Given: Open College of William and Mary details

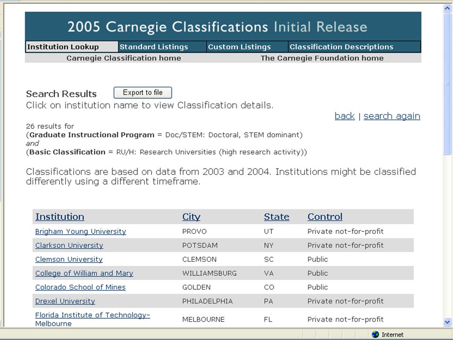Looking at the screenshot, I should pyautogui.click(x=84, y=273).
